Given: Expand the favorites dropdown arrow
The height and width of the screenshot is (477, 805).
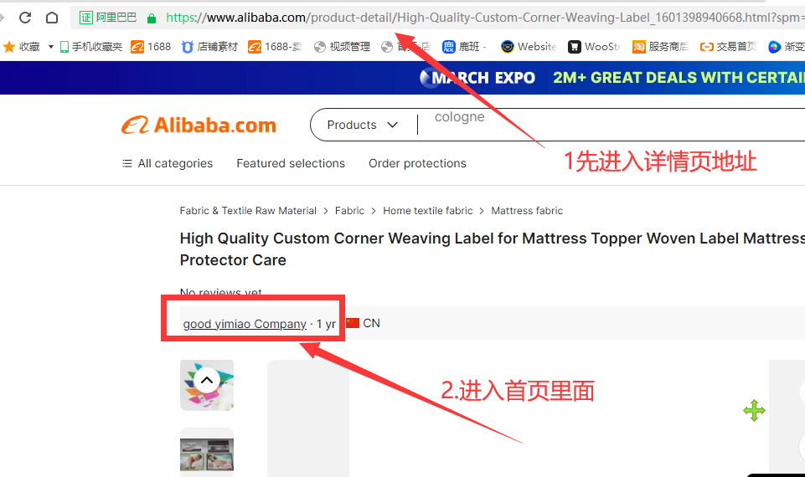Looking at the screenshot, I should [x=51, y=47].
